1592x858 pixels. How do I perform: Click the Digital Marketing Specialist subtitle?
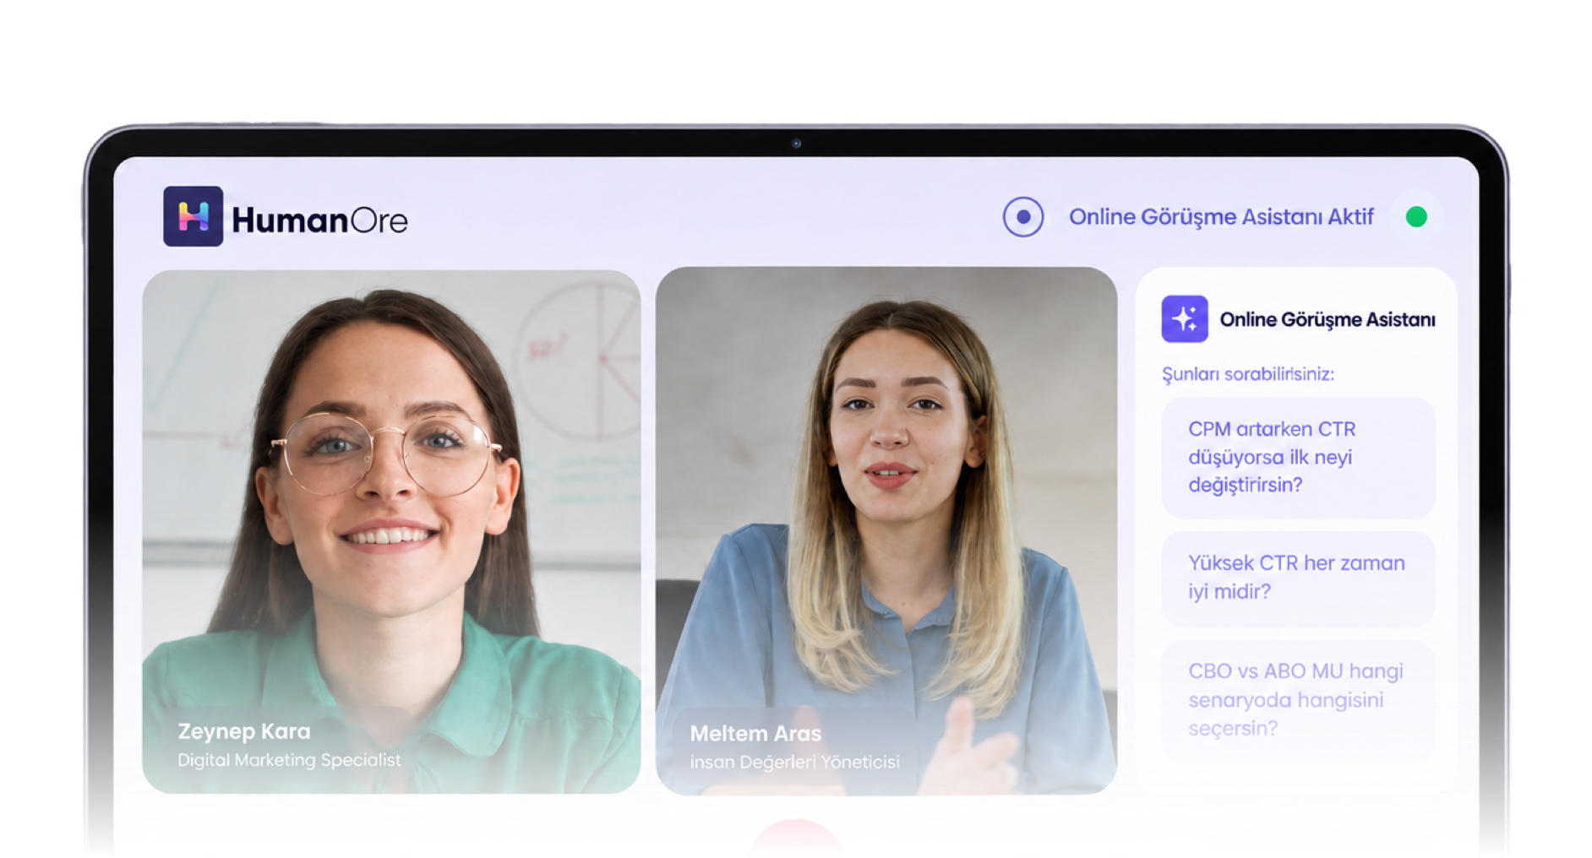click(289, 760)
